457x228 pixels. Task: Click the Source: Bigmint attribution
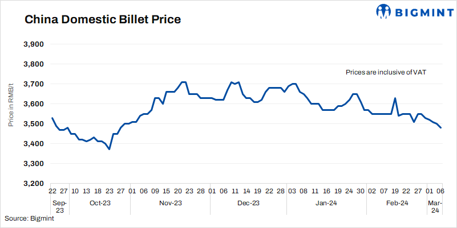(29, 219)
